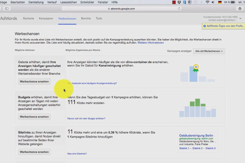
Task: Click the '111 Klicks mehr erzielen' text
Action: point(86,102)
